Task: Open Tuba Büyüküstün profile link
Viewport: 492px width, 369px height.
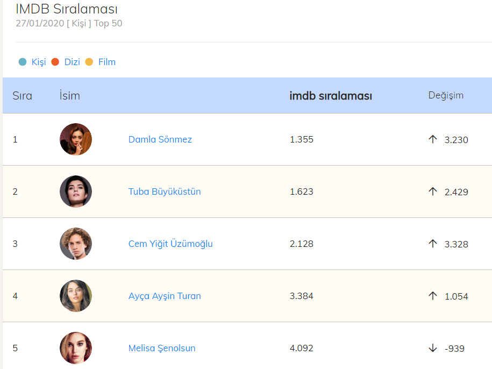Action: [165, 191]
